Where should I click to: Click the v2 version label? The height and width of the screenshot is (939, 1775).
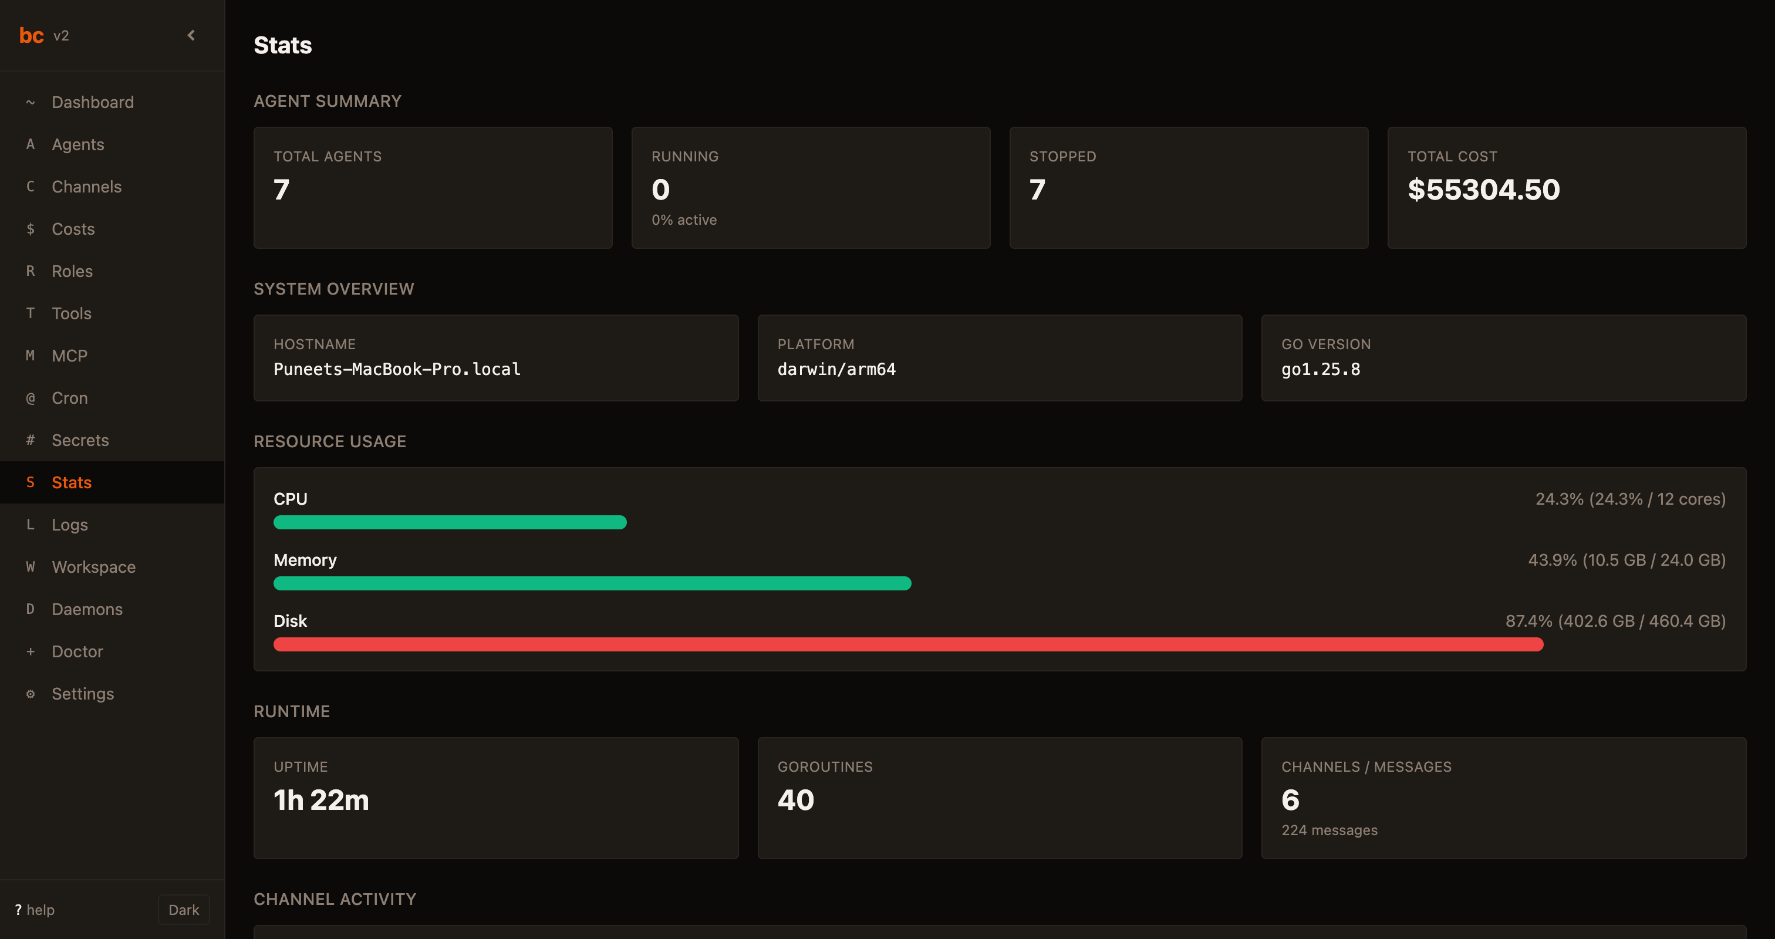61,36
